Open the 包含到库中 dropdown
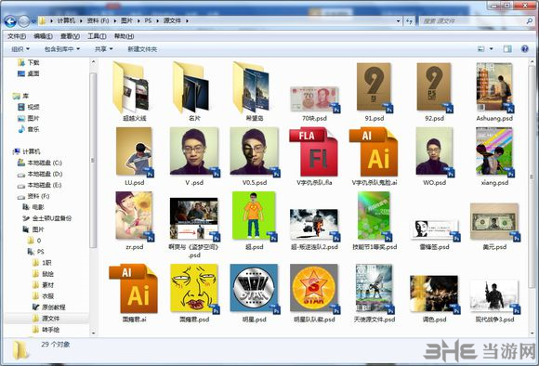Viewport: 539px width, 366px height. point(62,49)
